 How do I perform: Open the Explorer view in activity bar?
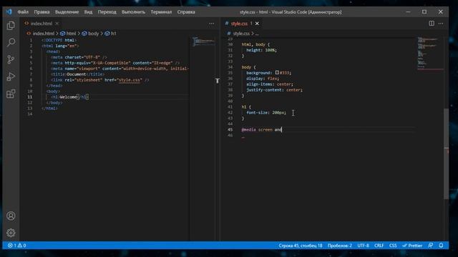[x=11, y=26]
